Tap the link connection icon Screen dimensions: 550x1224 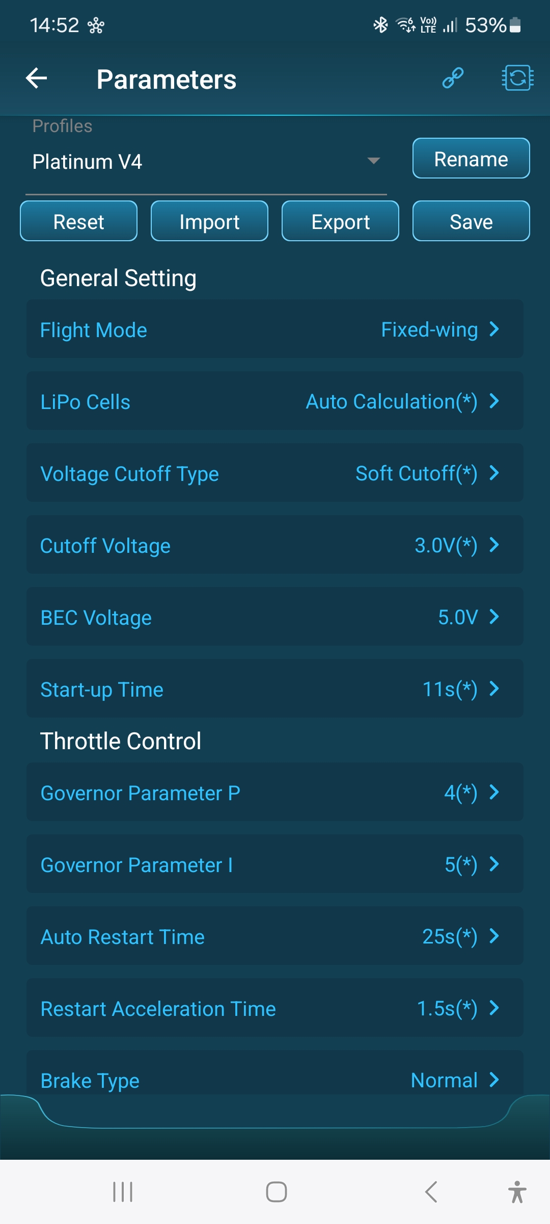tap(453, 78)
